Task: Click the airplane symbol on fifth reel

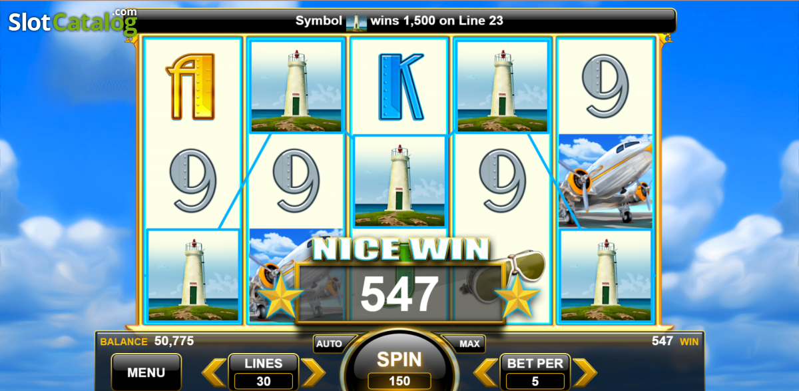Action: (x=605, y=181)
